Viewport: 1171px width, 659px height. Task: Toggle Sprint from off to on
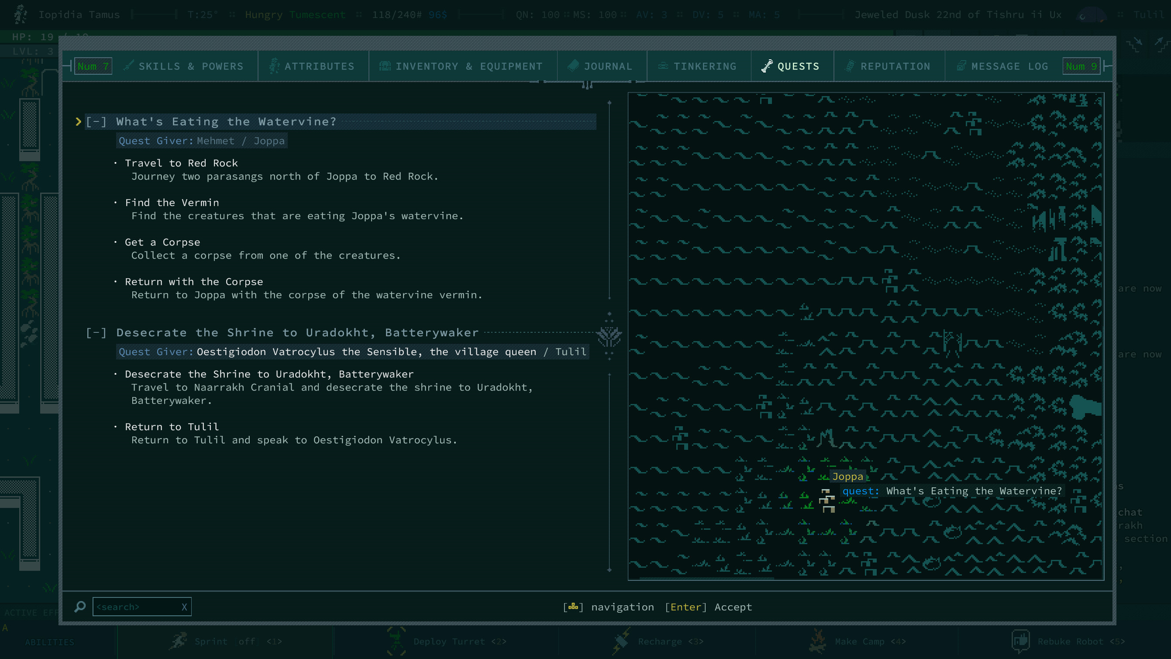click(246, 641)
